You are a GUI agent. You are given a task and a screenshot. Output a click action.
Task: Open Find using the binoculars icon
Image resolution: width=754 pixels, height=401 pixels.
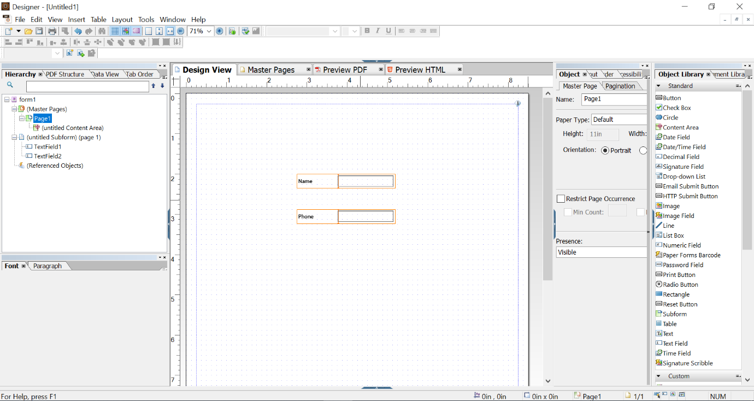tap(102, 31)
